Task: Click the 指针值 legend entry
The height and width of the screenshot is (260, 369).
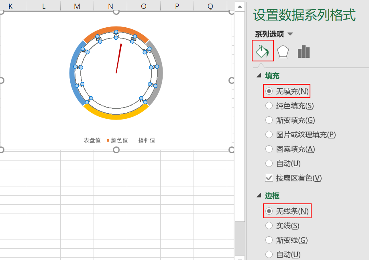Action: tap(147, 140)
